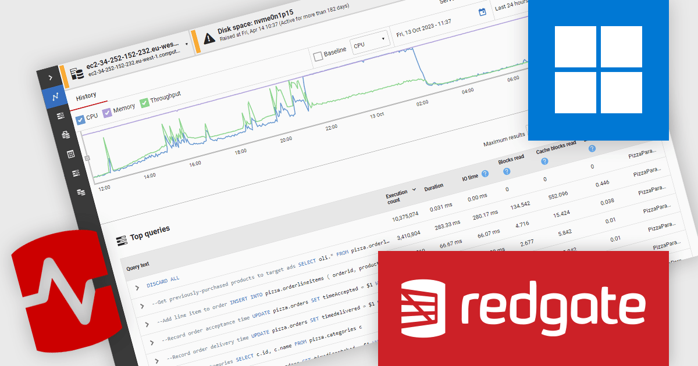Click the 12:00 axis label on chart
698x366 pixels.
tap(104, 188)
